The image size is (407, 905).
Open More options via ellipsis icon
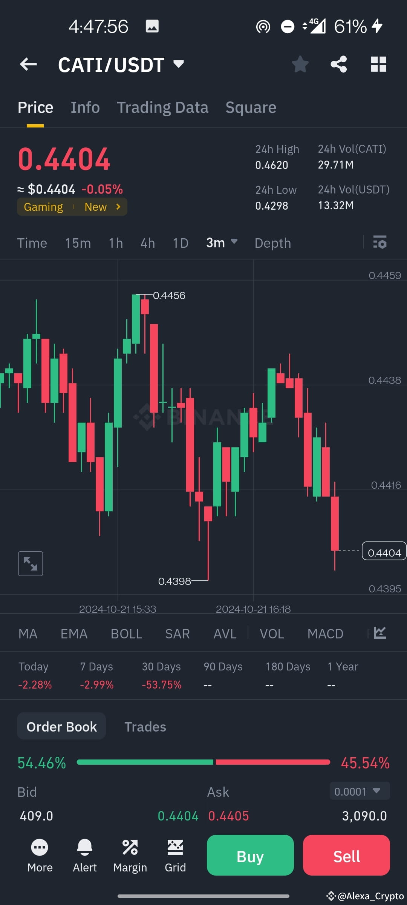pyautogui.click(x=40, y=855)
